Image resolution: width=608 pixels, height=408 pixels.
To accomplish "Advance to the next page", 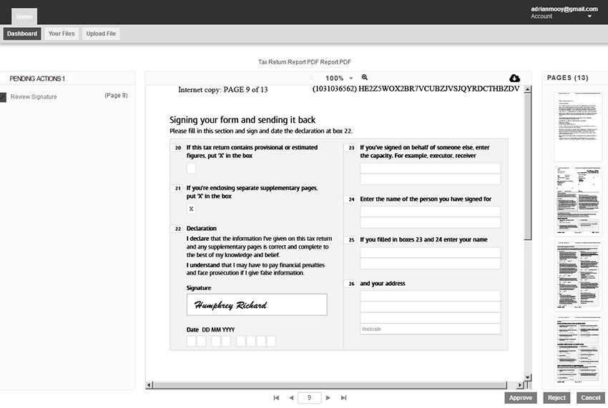I will coord(328,398).
